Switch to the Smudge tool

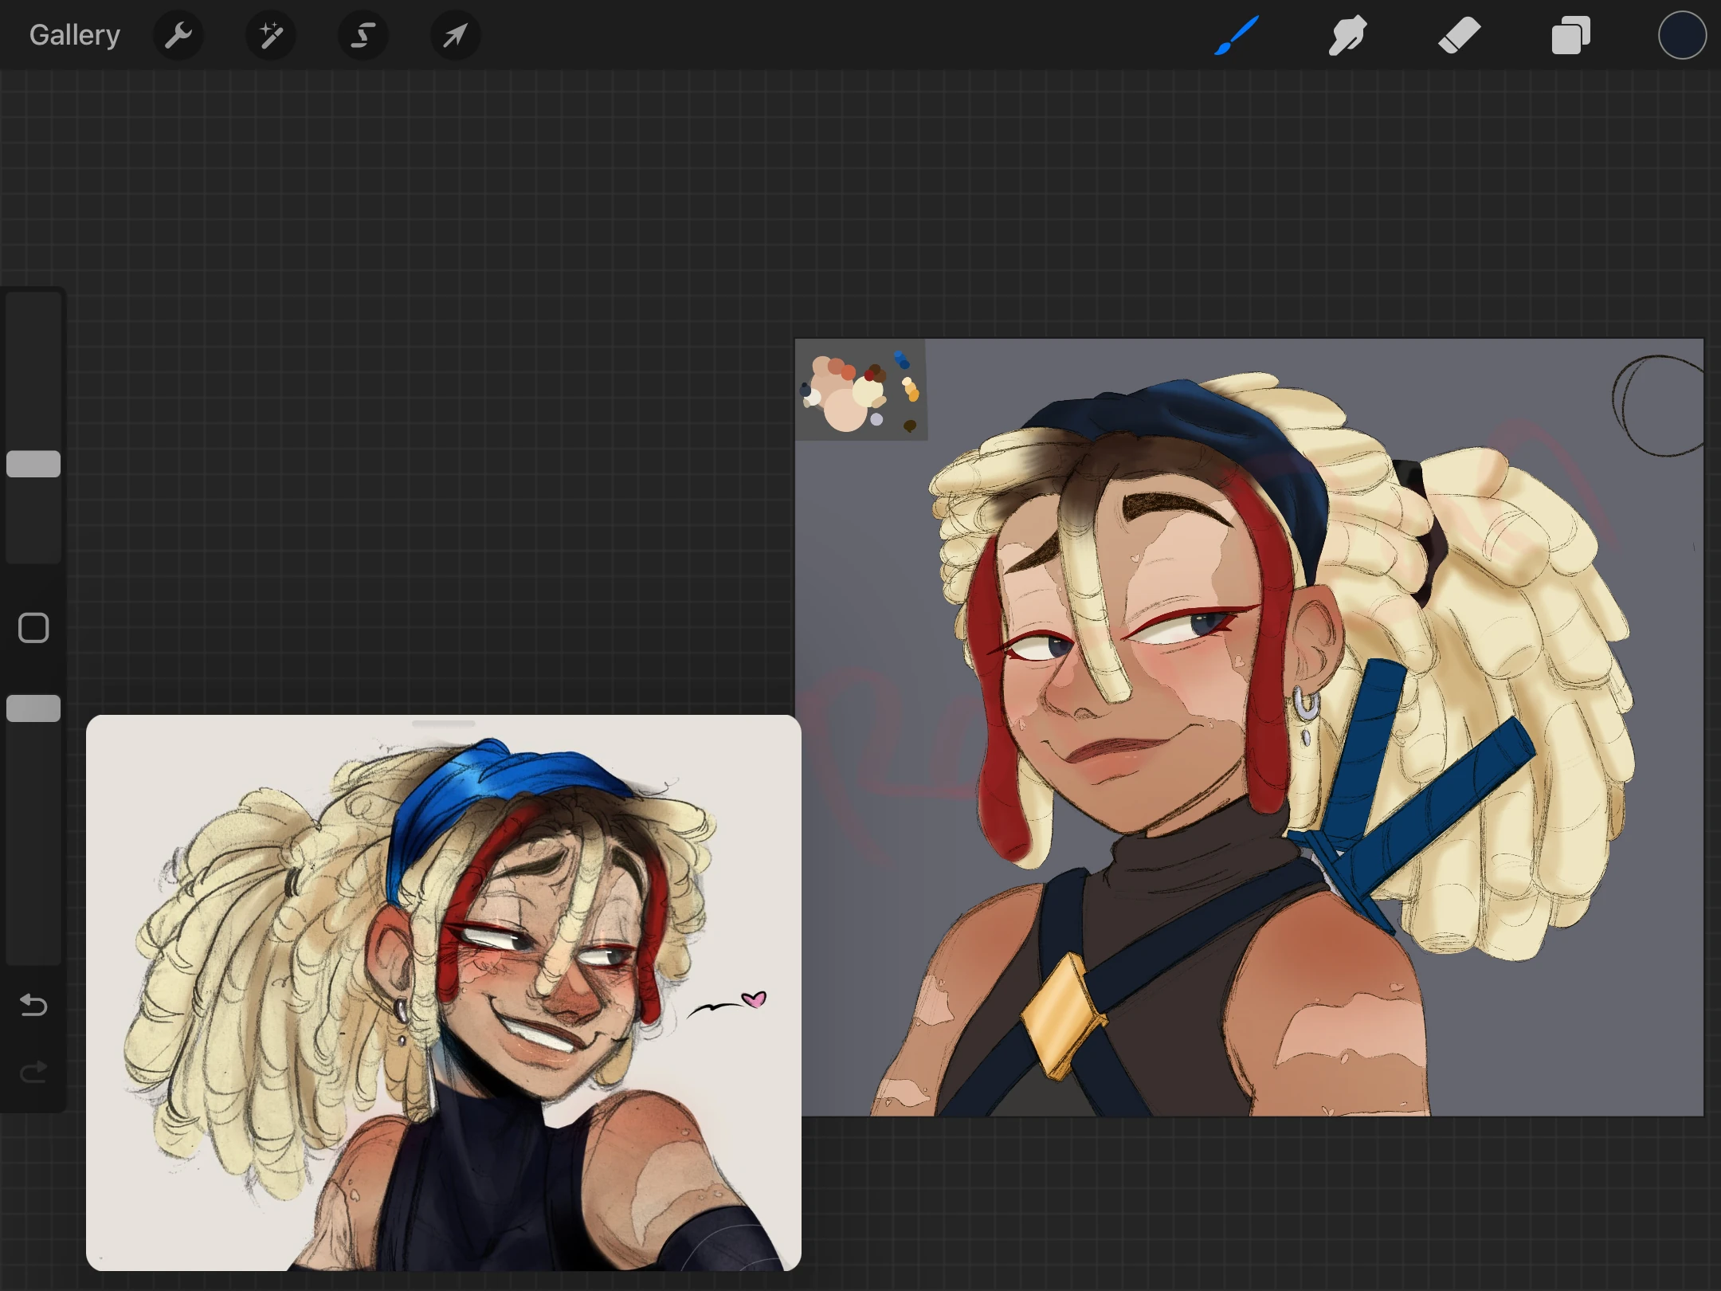1347,35
